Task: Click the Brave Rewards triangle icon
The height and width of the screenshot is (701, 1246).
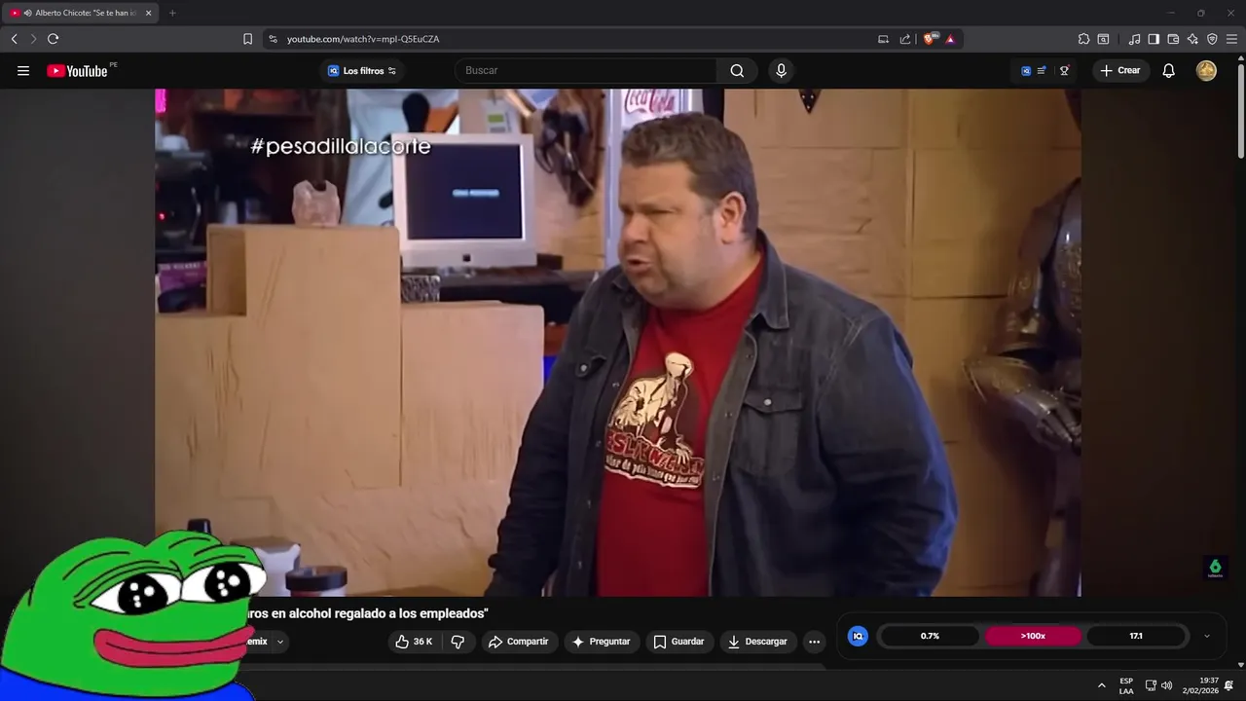Action: pyautogui.click(x=950, y=39)
